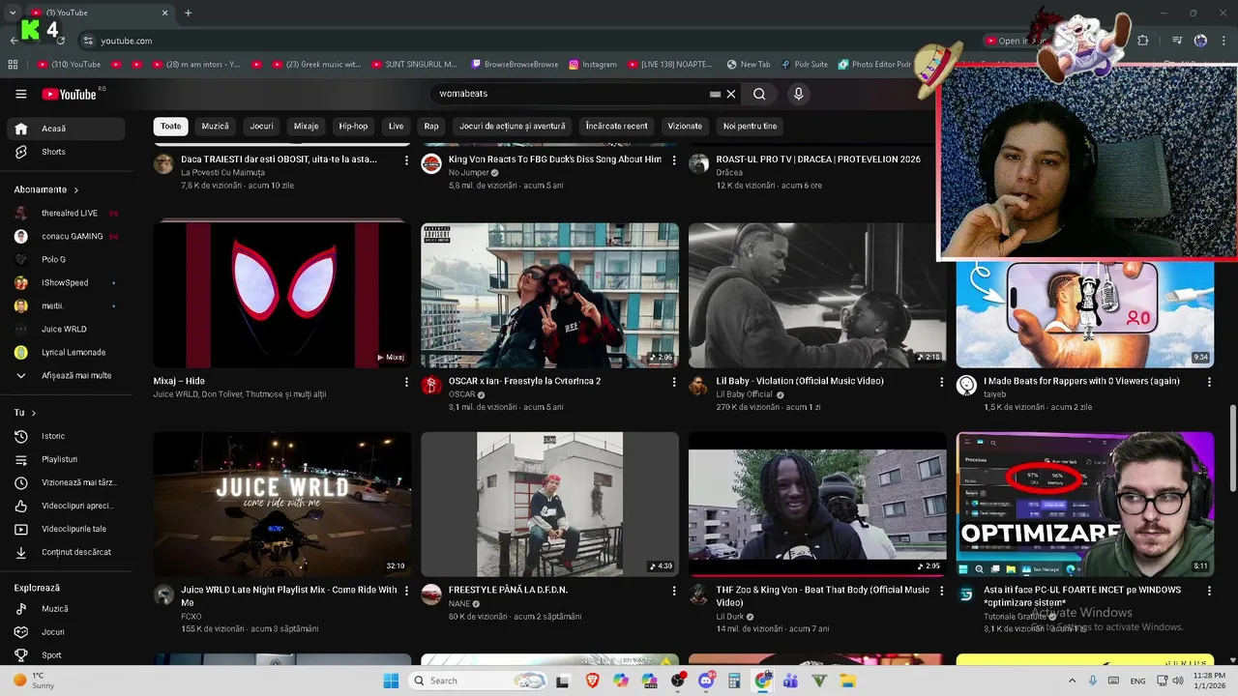1238x696 pixels.
Task: Select the Vizionate filter chip
Action: [685, 126]
